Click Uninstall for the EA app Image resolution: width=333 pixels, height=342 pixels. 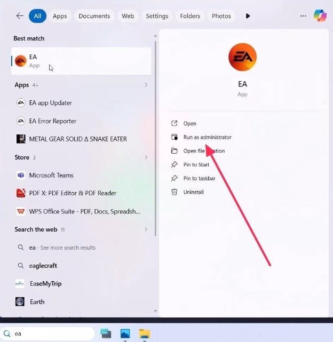click(193, 192)
